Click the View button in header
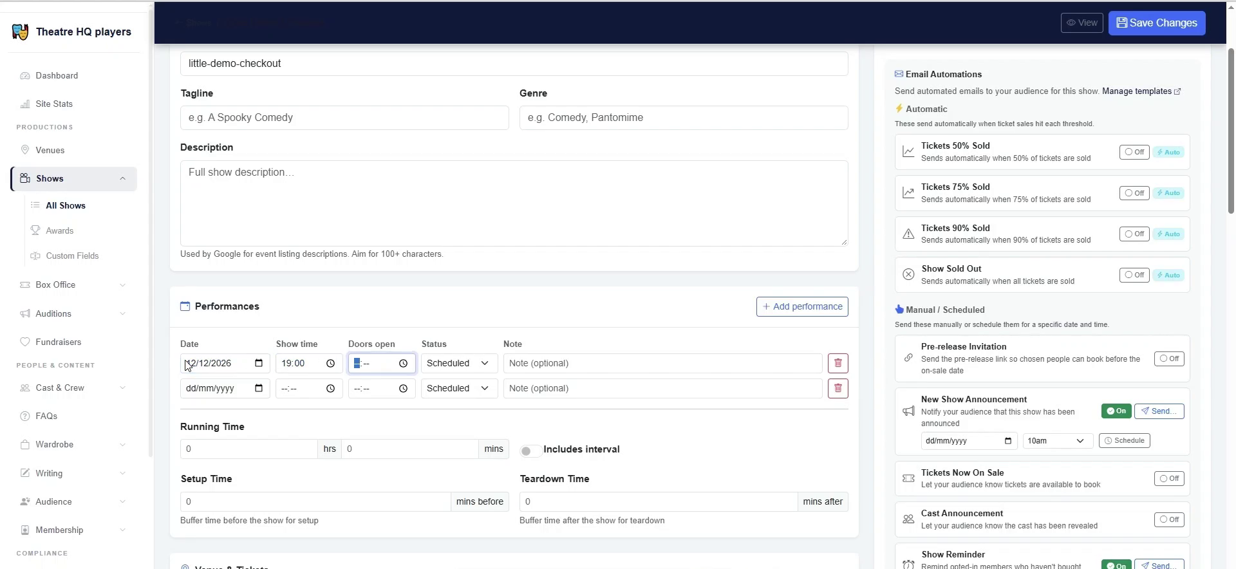1236x569 pixels. click(1081, 23)
